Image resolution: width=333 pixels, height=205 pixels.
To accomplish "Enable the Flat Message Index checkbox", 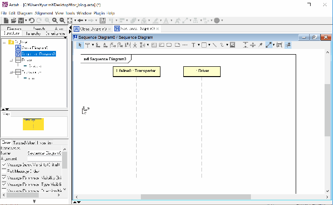I will pyautogui.click(x=4, y=171).
